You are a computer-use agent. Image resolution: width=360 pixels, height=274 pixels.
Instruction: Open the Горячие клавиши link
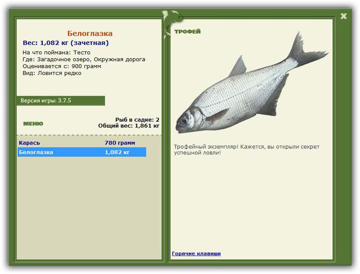point(196,253)
